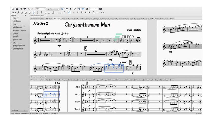The height and width of the screenshot is (122, 212).
Task: Toggle play repeats button
Action: coord(79,9)
